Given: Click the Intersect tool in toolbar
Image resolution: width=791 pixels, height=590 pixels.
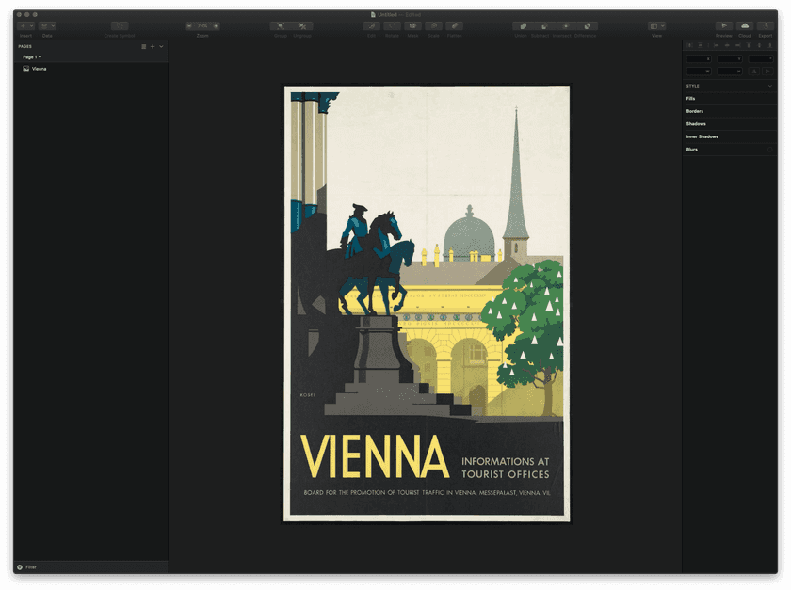Looking at the screenshot, I should [x=565, y=25].
